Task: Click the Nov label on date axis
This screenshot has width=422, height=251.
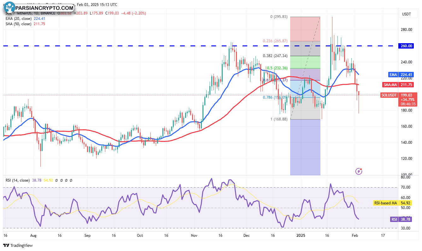Action: click(194, 236)
